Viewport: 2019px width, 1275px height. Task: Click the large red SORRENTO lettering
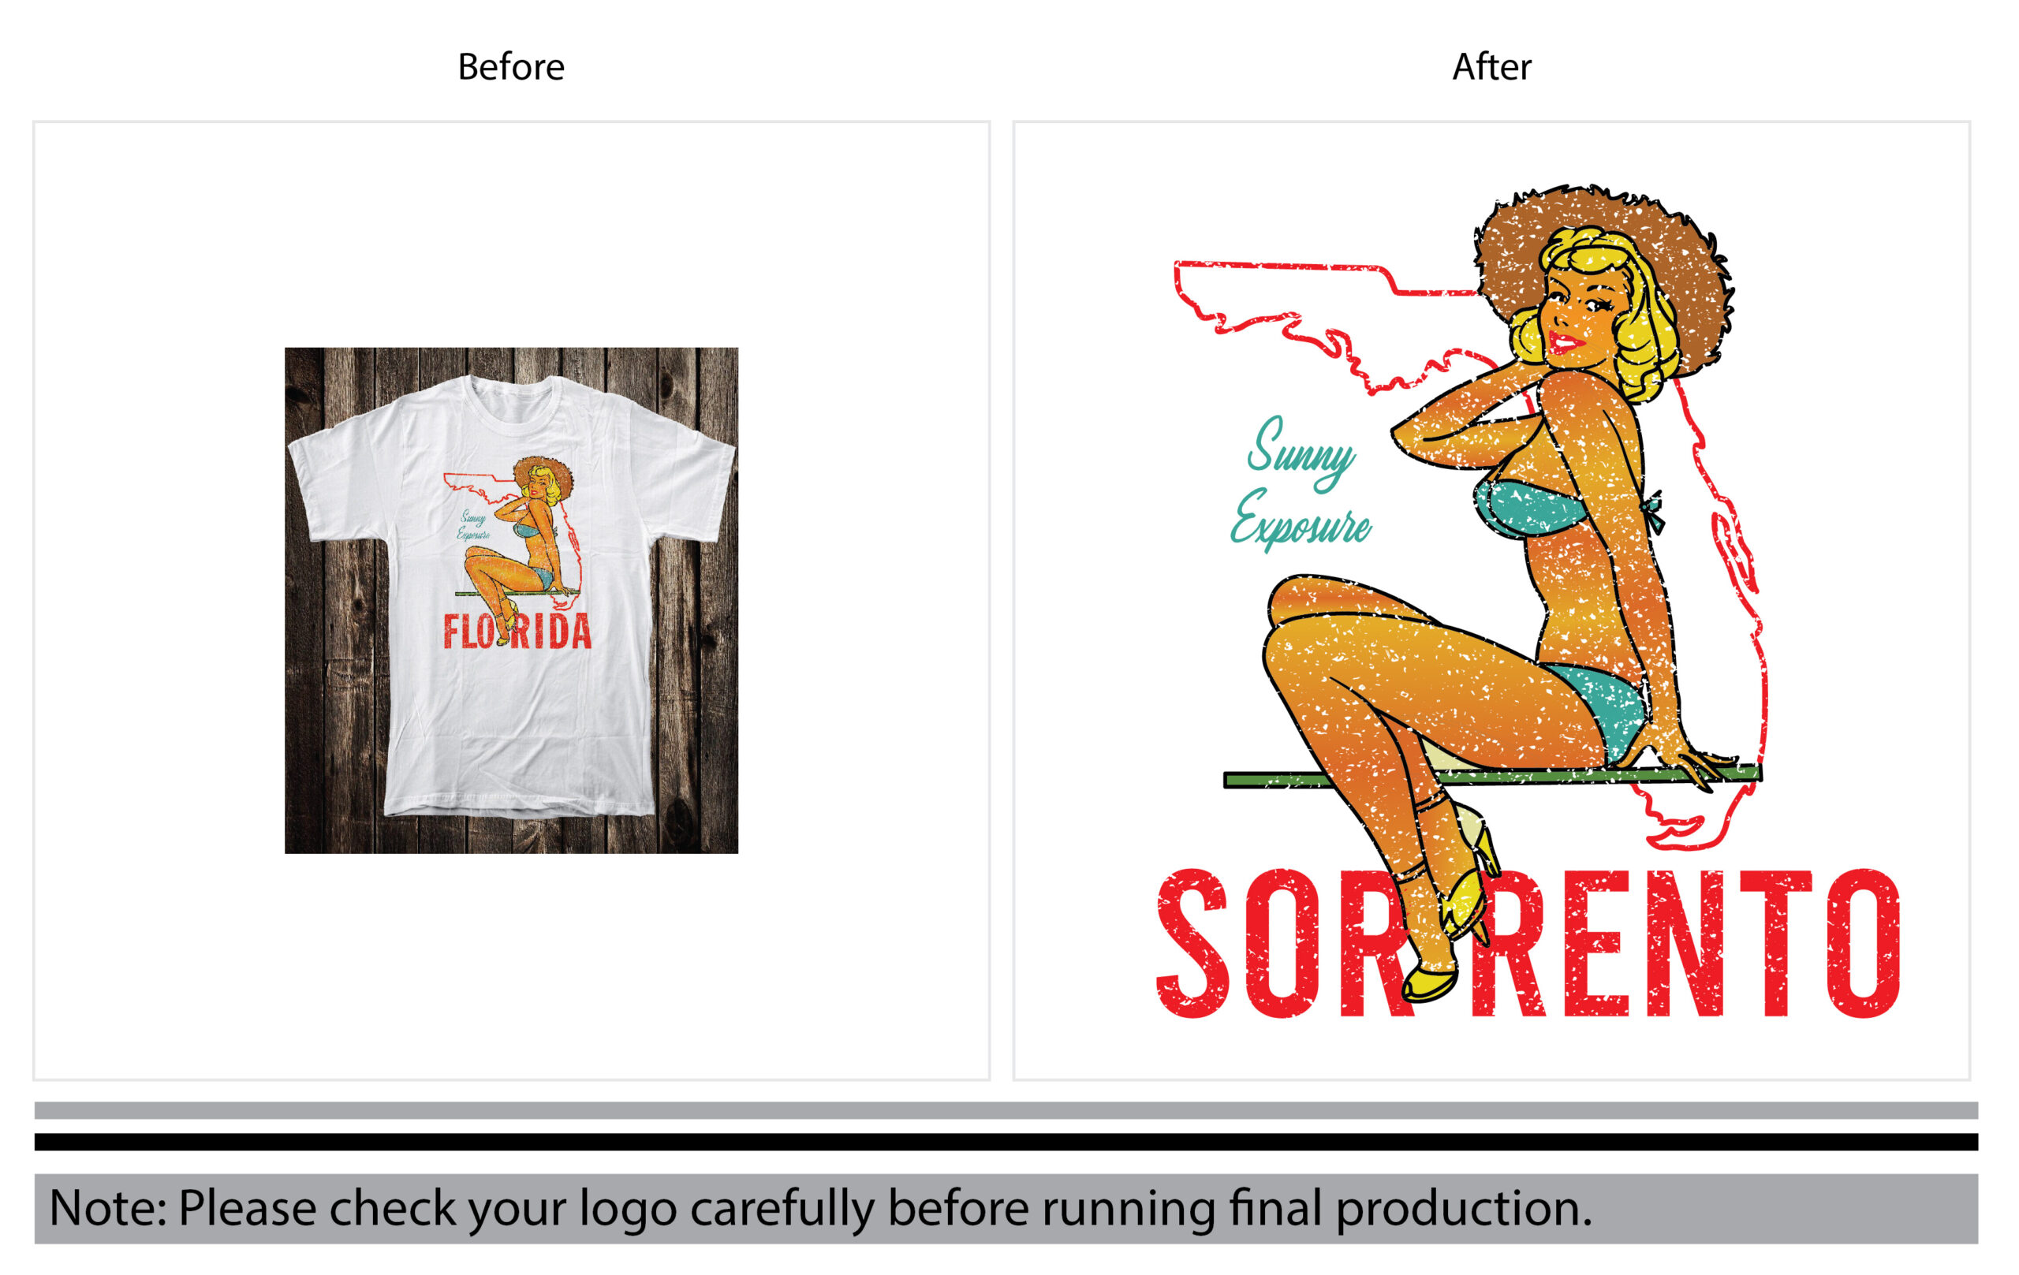click(1528, 943)
